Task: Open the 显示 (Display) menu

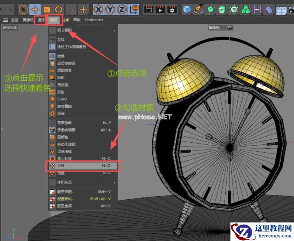Action: click(41, 20)
